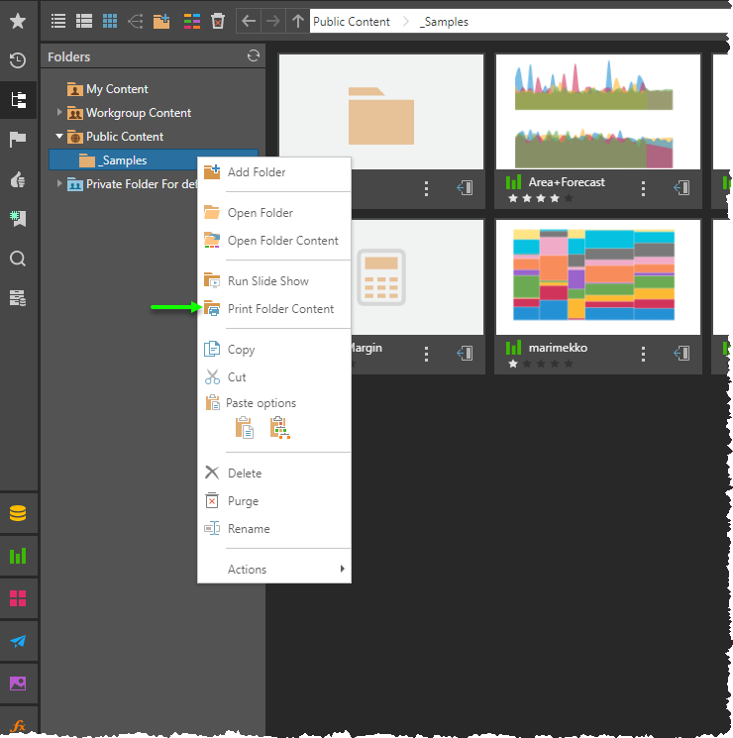The height and width of the screenshot is (738, 733).
Task: Go up one folder level
Action: pyautogui.click(x=298, y=21)
